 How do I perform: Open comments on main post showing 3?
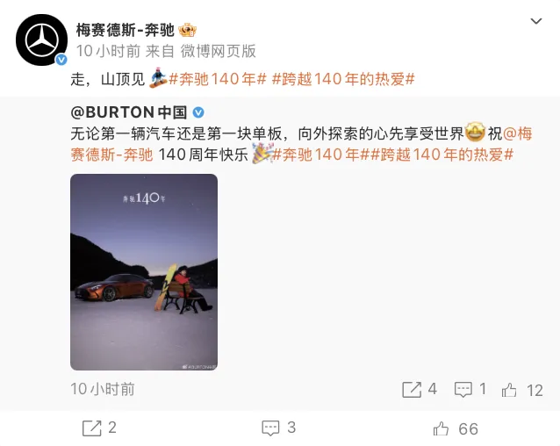pos(270,428)
